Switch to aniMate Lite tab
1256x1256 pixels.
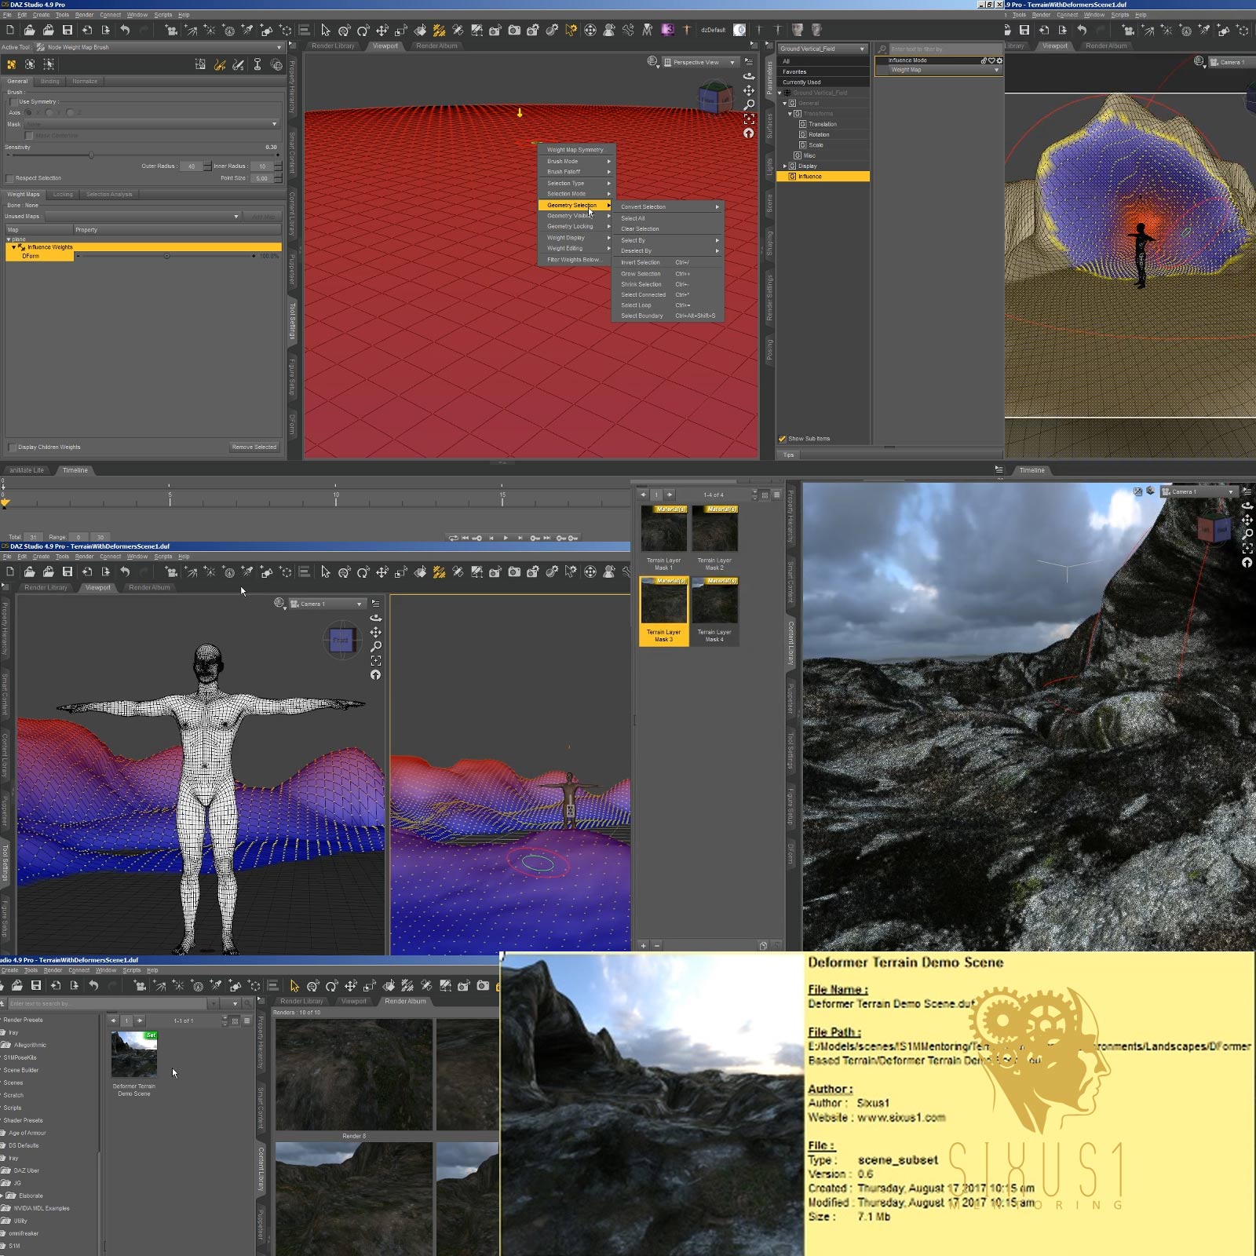click(x=27, y=470)
